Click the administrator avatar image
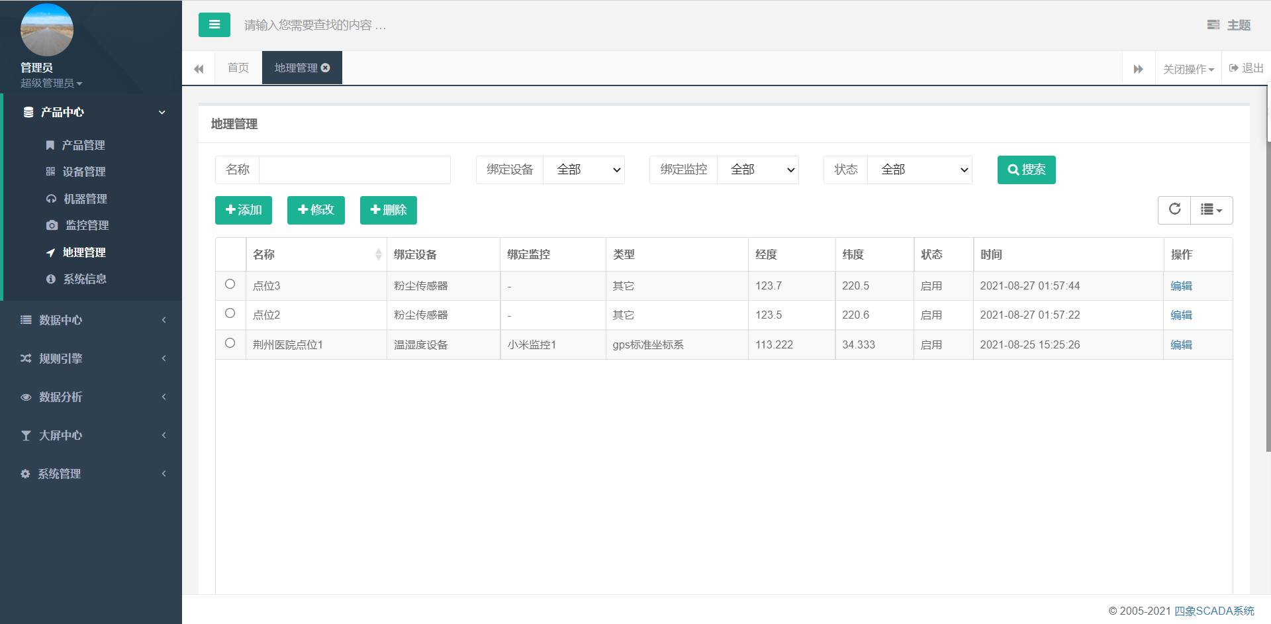The width and height of the screenshot is (1271, 624). tap(47, 30)
